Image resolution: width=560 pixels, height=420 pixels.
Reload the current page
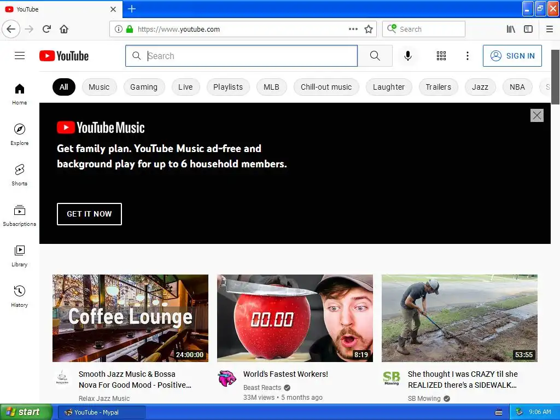coord(47,29)
